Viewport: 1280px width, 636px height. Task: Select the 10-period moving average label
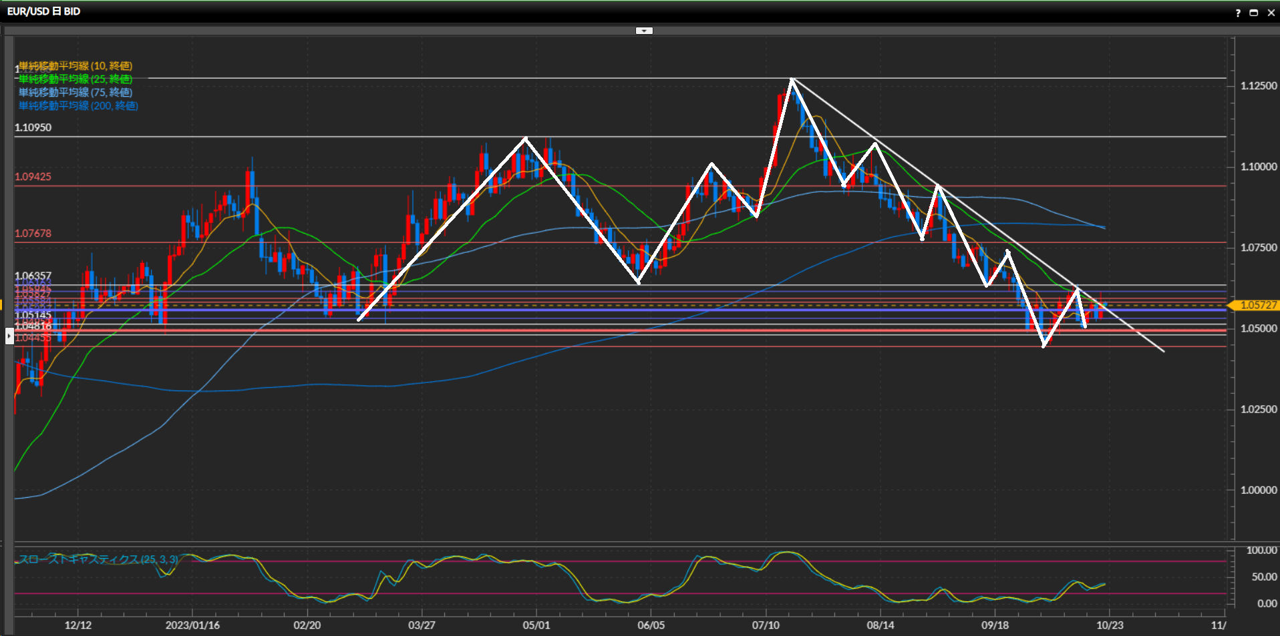(x=75, y=66)
